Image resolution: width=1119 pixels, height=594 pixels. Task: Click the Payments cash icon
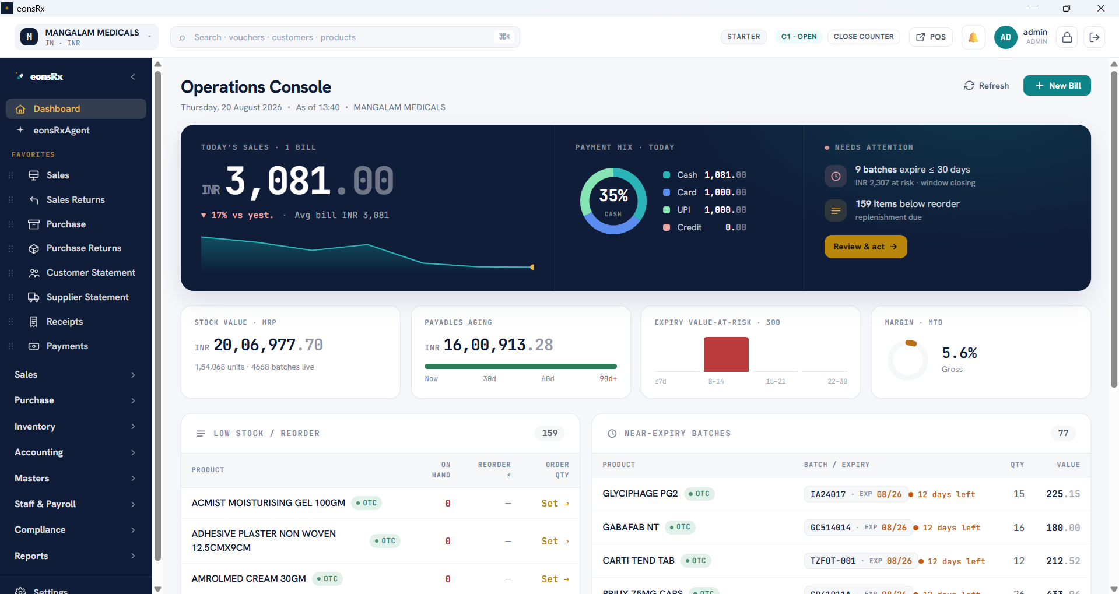[34, 346]
